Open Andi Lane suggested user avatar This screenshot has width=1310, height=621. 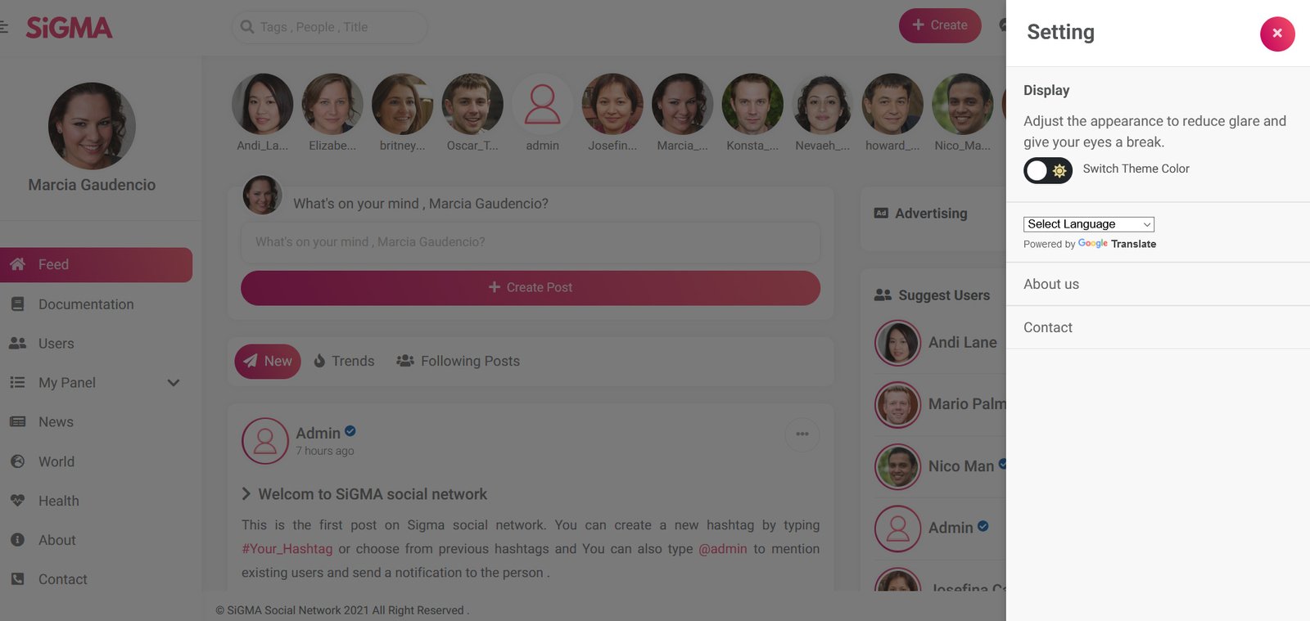[897, 343]
